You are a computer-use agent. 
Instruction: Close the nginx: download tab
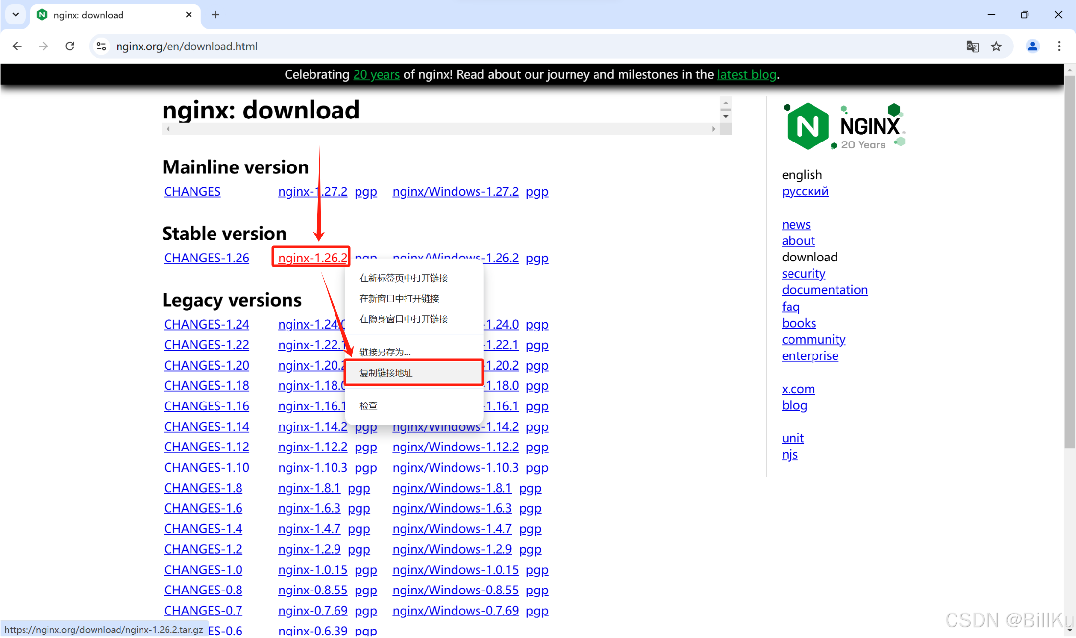[x=189, y=15]
